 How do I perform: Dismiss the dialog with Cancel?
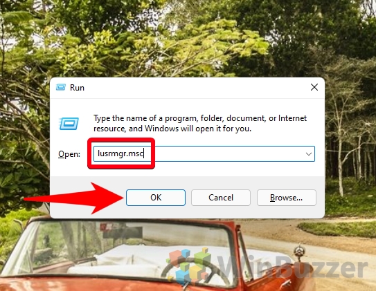(x=221, y=198)
